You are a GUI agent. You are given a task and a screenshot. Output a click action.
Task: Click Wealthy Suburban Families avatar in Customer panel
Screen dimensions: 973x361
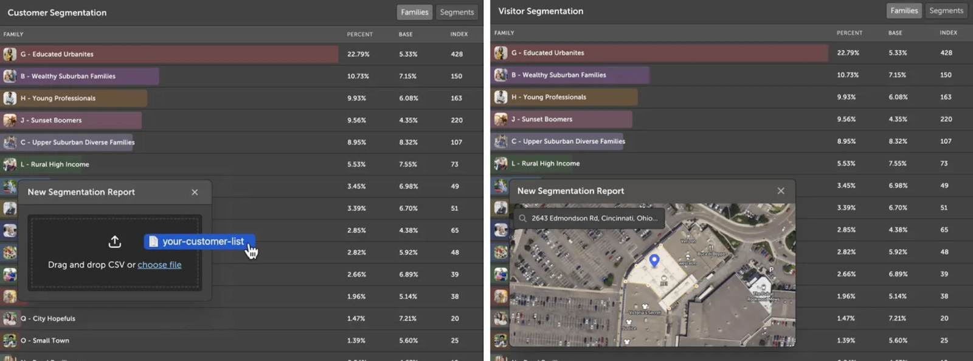(10, 76)
